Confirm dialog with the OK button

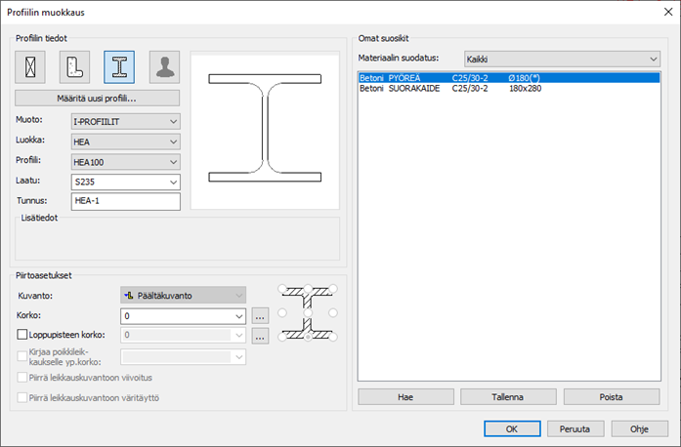511,428
